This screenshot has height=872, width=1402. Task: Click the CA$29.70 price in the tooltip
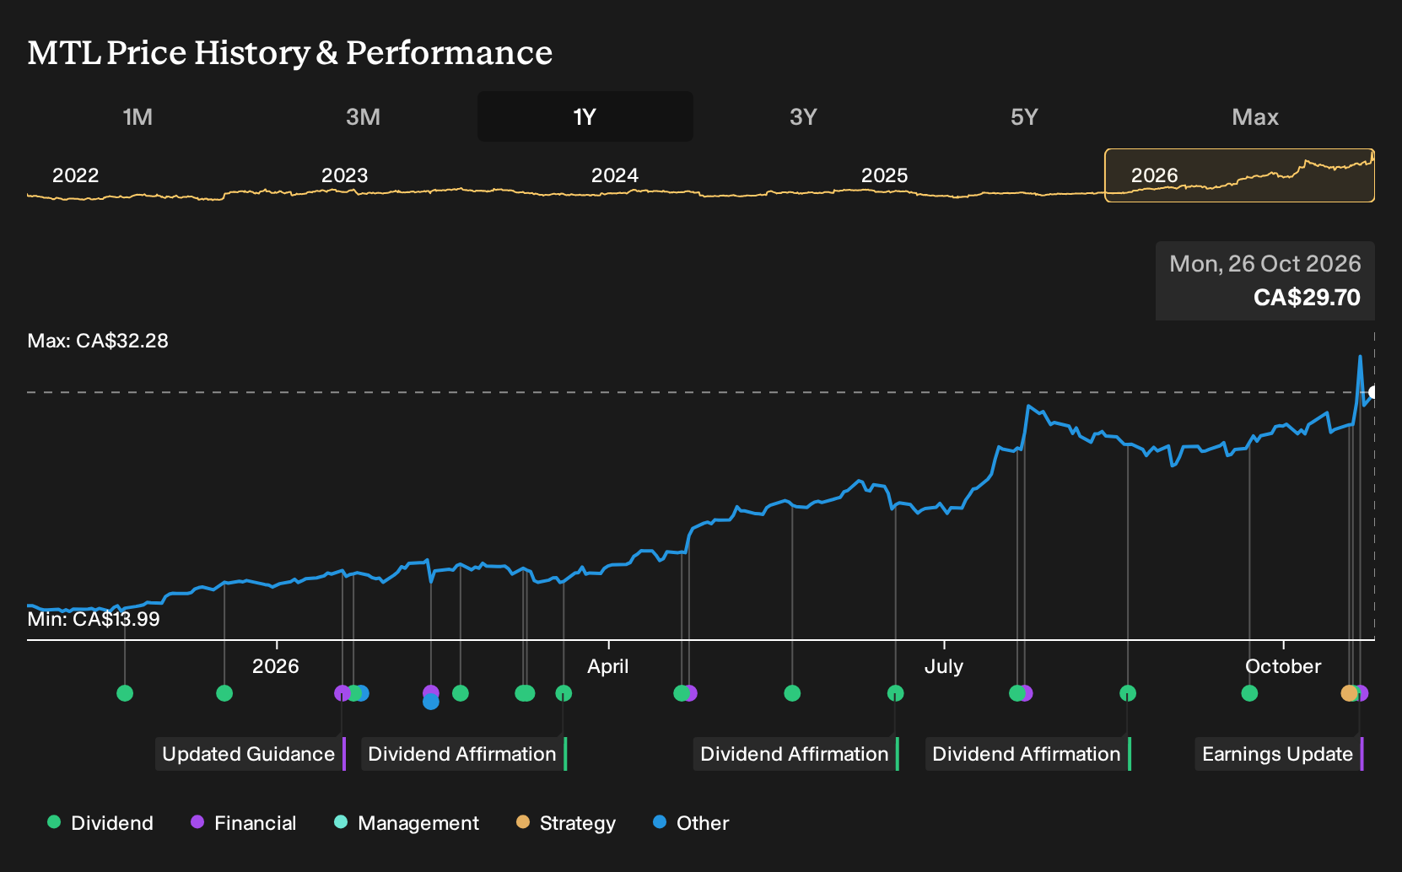click(1307, 298)
